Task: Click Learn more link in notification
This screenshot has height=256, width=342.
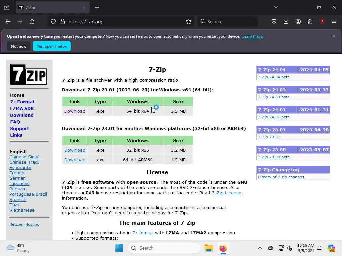Action: (252, 36)
